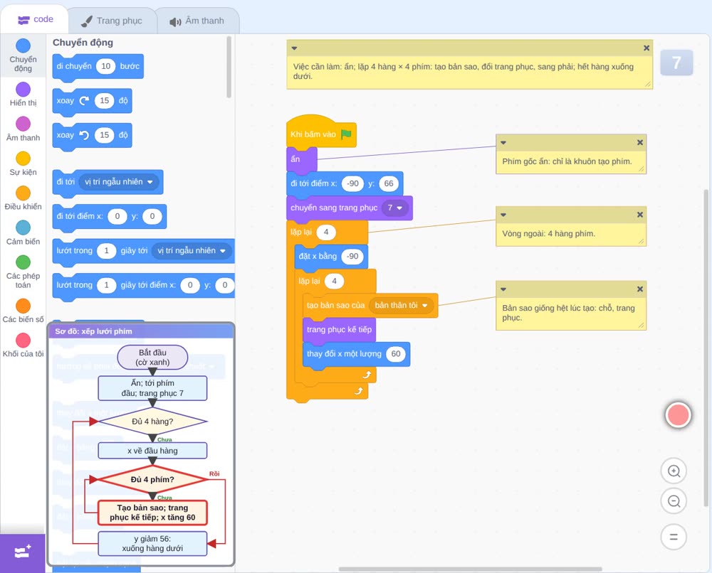Delete the 'Việc cần làm' comment note

point(646,48)
